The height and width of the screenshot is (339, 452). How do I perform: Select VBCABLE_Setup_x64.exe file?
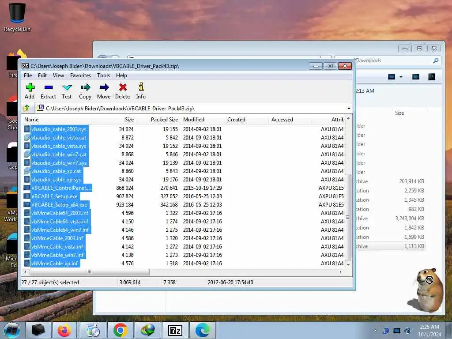pyautogui.click(x=59, y=205)
